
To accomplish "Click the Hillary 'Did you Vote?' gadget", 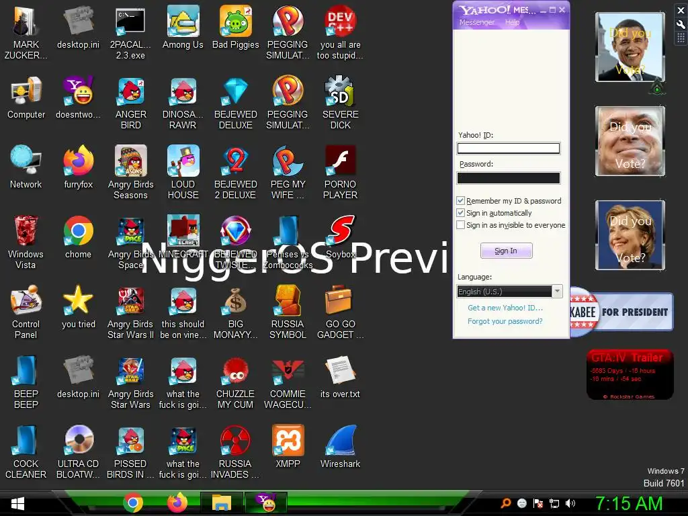I will point(630,235).
